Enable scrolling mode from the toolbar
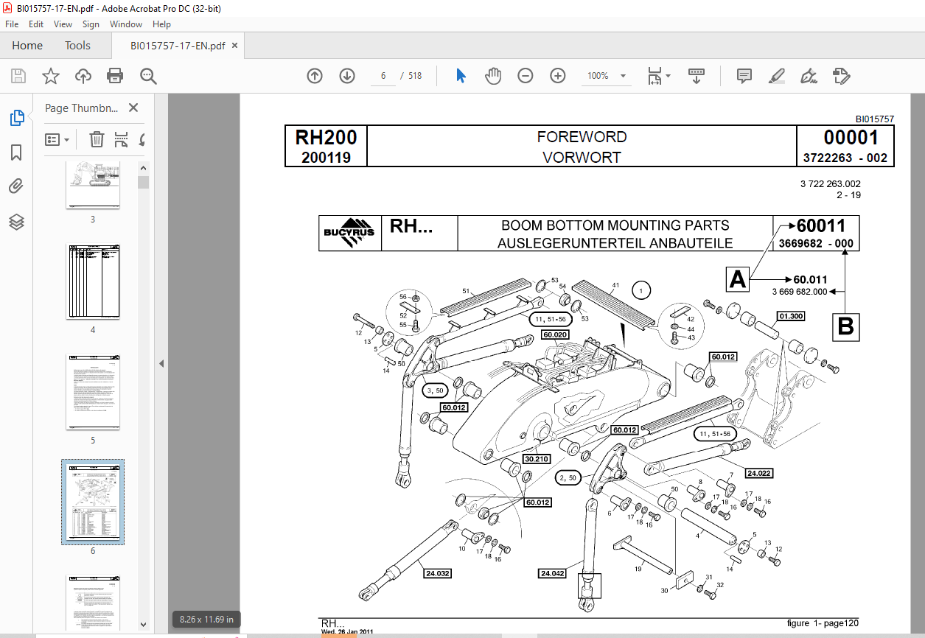 [697, 76]
